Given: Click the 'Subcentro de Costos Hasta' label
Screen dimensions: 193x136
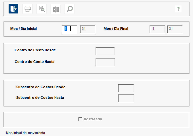Looking at the screenshot, I should click(40, 98).
